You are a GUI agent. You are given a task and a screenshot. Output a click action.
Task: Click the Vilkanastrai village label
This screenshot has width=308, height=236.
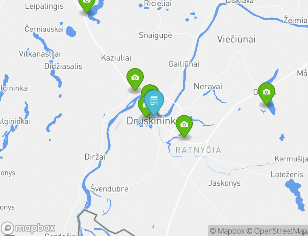(x=40, y=54)
